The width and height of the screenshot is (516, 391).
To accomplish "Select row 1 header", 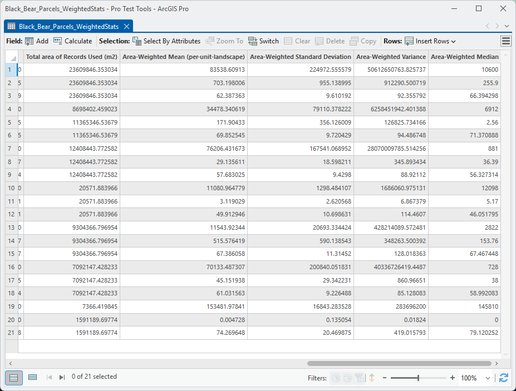I will 11,70.
